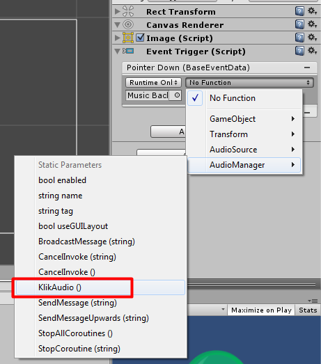Collapse the Event Trigger (Script) component
Viewport: 321px width, 364px height.
(x=118, y=51)
